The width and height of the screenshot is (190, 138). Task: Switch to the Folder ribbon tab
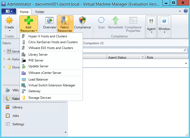40,12
